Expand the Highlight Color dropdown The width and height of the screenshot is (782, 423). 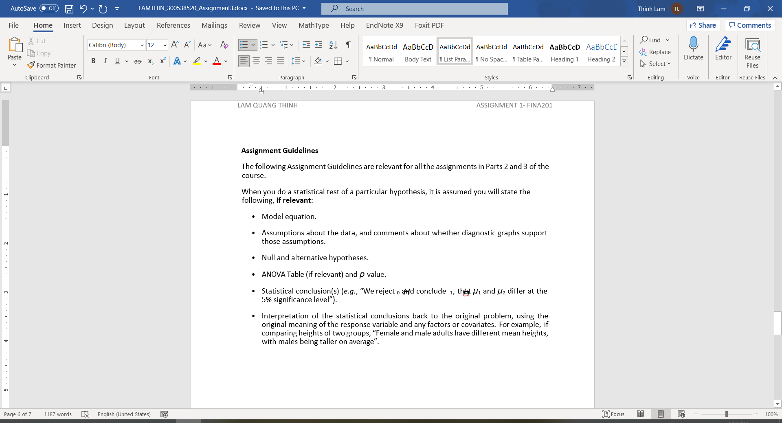205,61
